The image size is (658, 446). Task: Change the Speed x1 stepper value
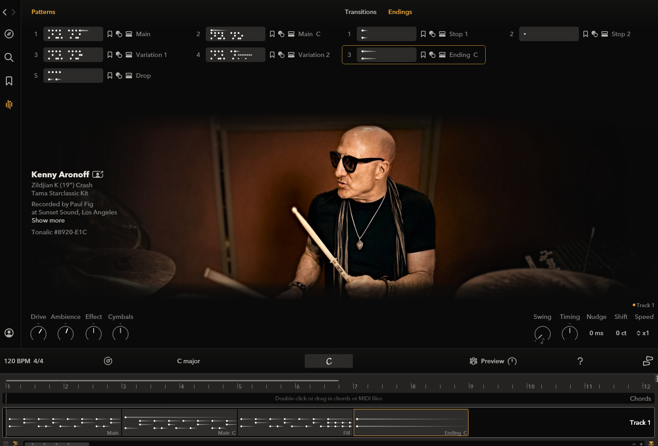pos(643,333)
